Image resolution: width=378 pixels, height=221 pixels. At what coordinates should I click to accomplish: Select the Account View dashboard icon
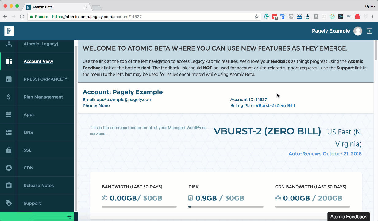pyautogui.click(x=9, y=61)
